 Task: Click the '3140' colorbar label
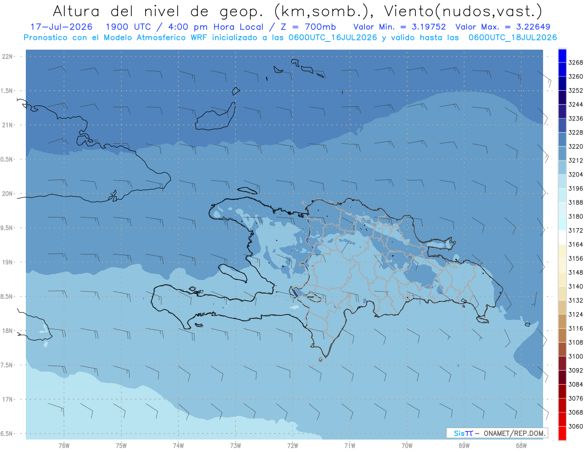coord(576,286)
